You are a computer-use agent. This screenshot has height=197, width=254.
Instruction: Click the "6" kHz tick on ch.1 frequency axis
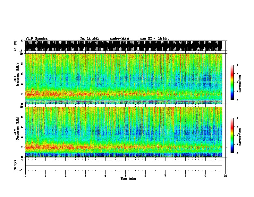tap(22, 74)
